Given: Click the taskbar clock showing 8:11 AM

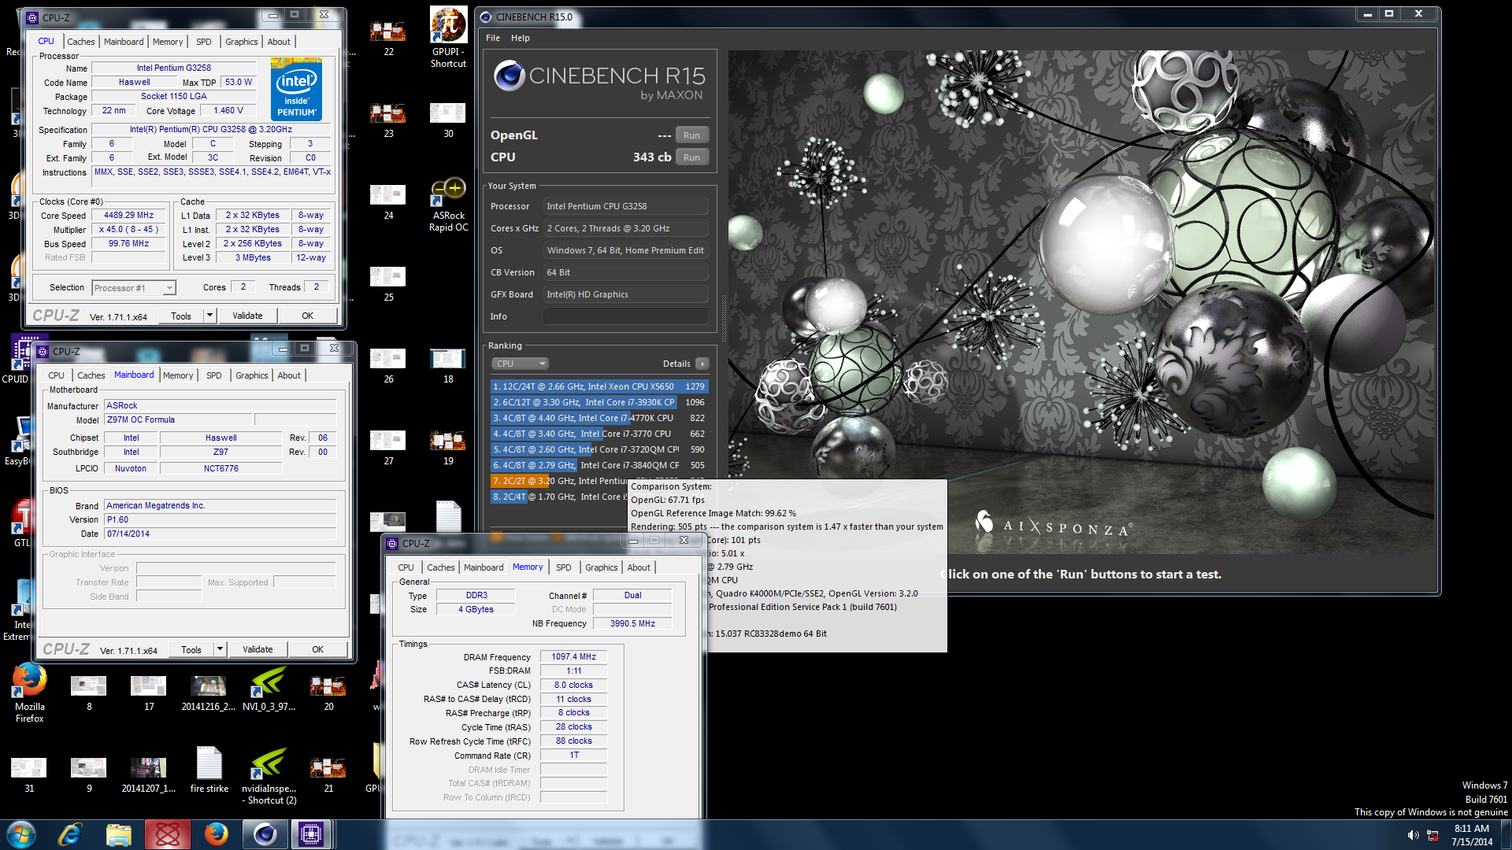Looking at the screenshot, I should point(1471,835).
